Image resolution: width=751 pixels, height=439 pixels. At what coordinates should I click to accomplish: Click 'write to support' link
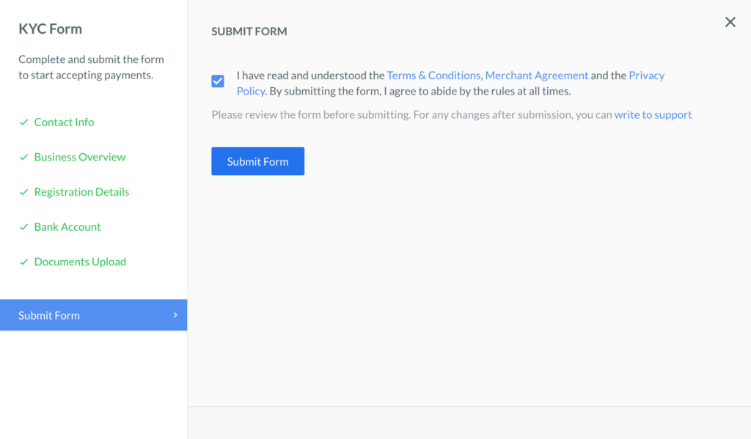pos(653,114)
